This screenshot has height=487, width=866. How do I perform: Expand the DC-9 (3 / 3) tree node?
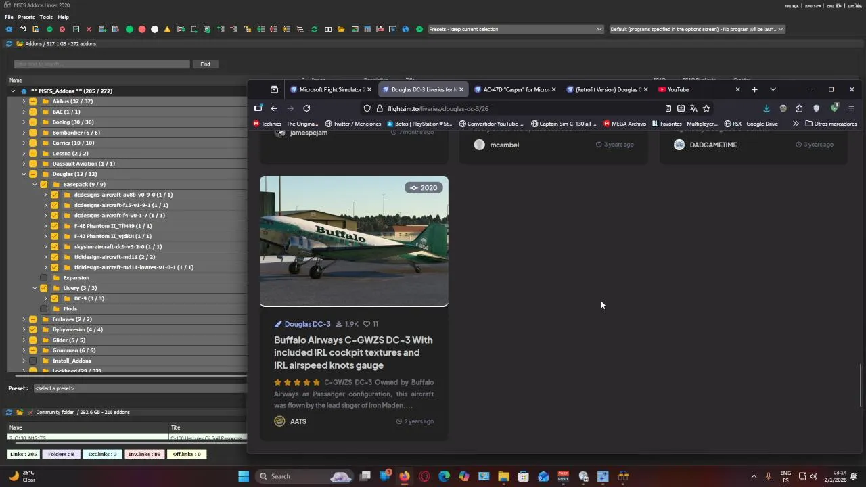point(45,298)
